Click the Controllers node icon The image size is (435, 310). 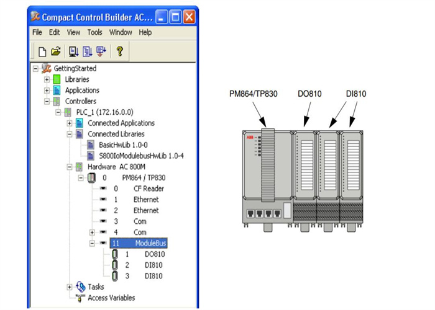coord(57,101)
